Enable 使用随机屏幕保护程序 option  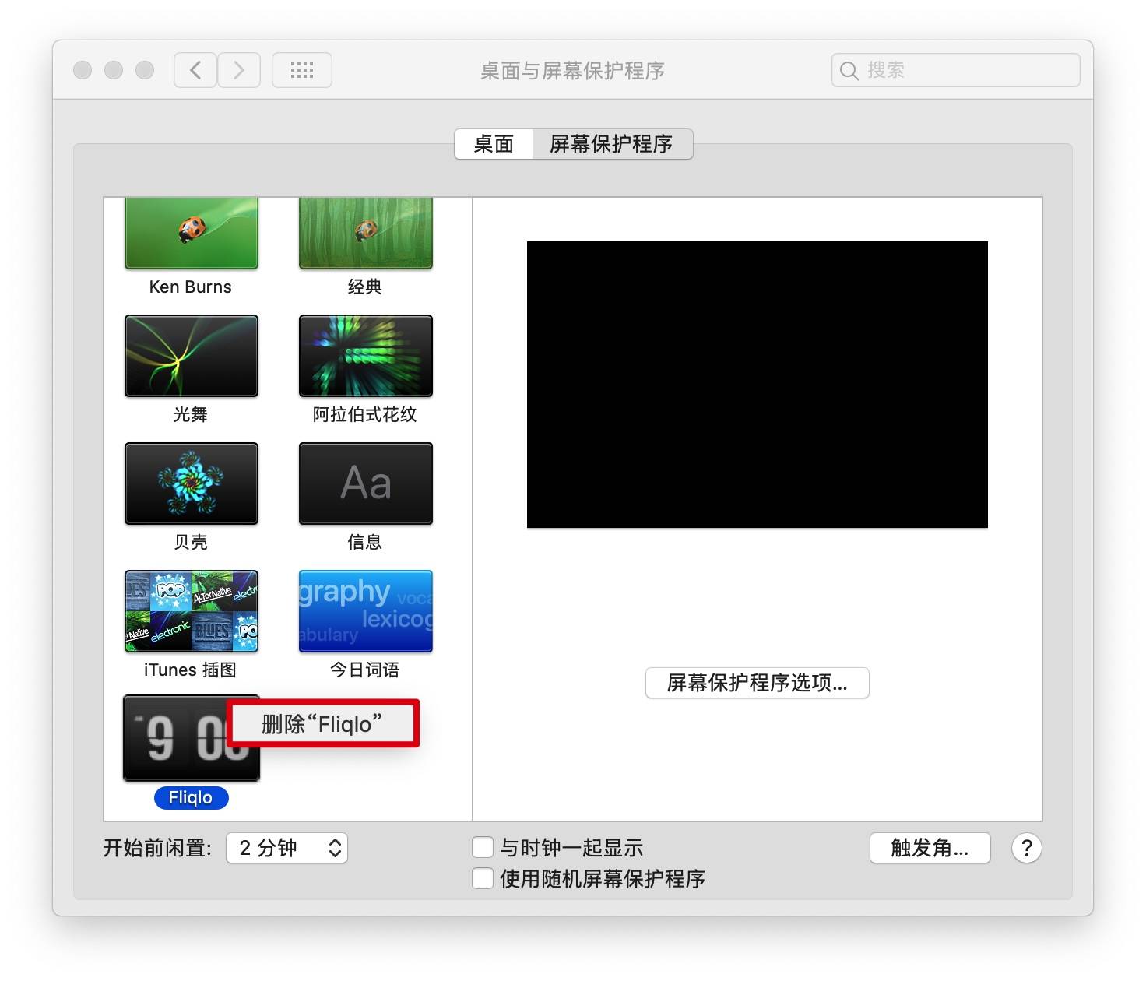coord(483,878)
